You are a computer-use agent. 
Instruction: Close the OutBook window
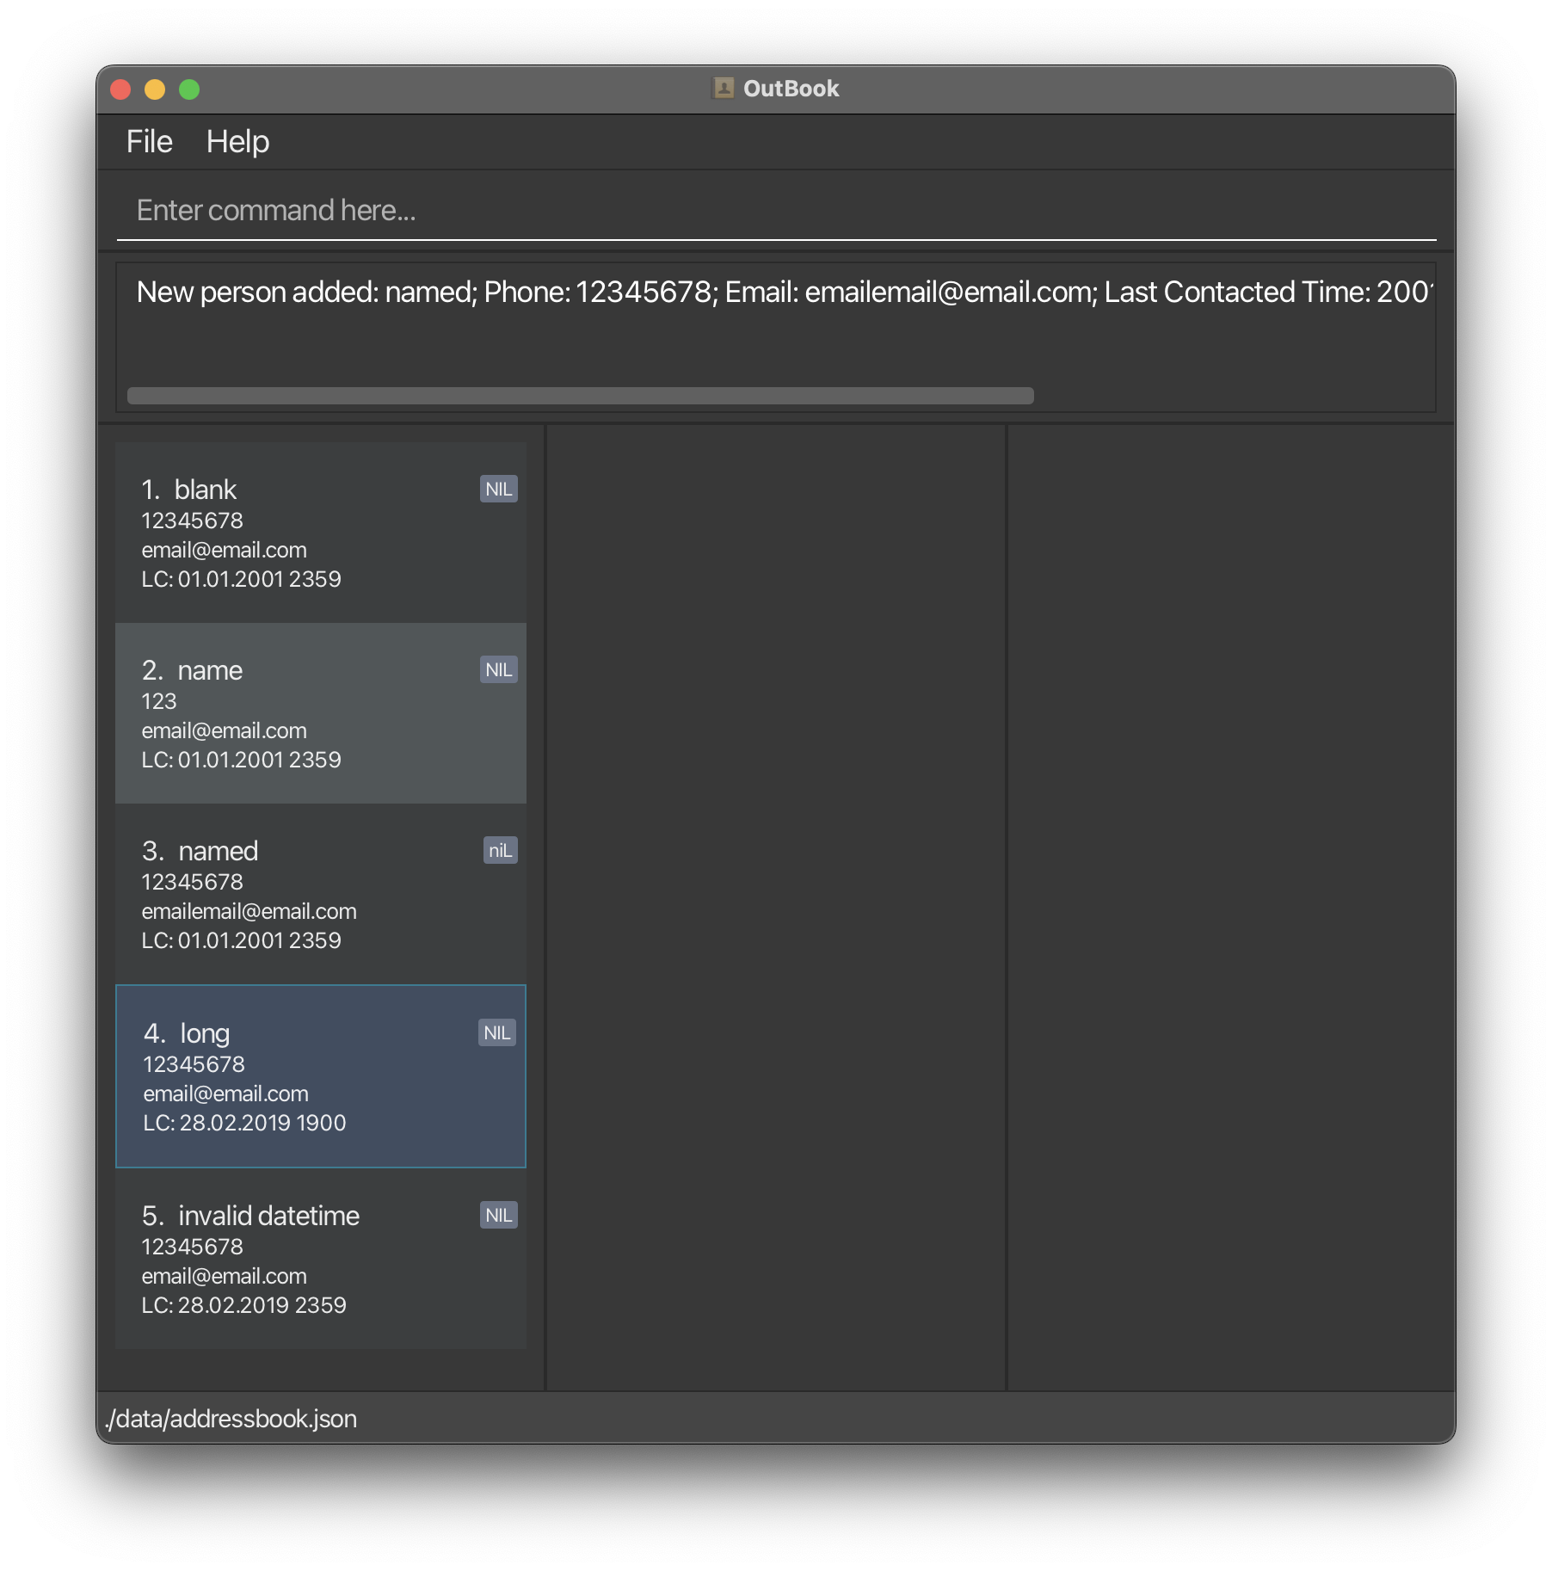pyautogui.click(x=120, y=89)
